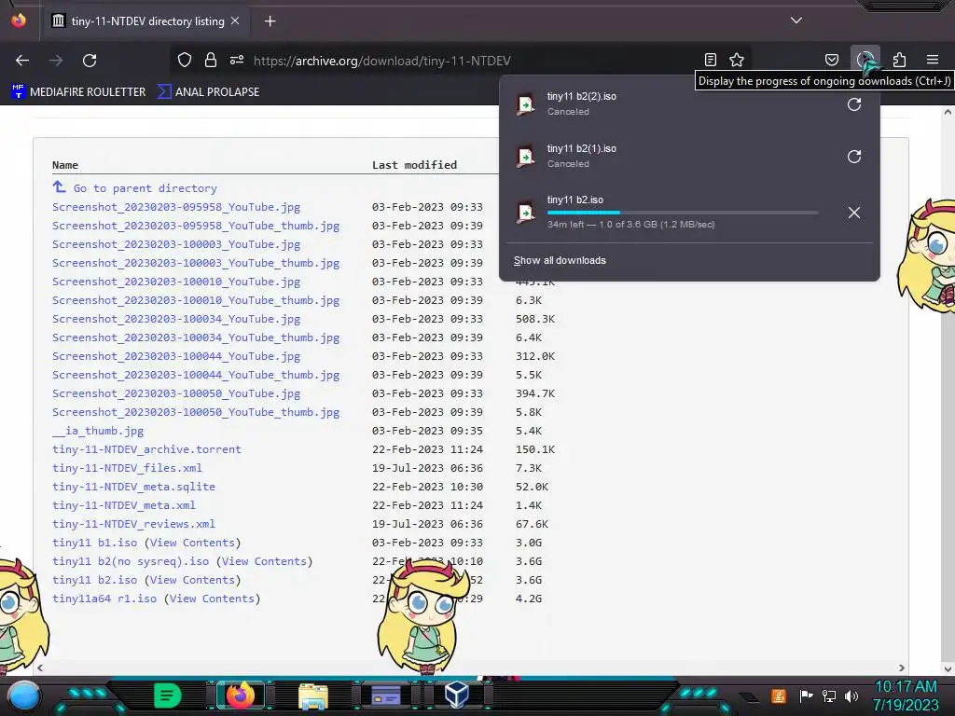
Task: Click the forward navigation arrow
Action: pyautogui.click(x=56, y=61)
